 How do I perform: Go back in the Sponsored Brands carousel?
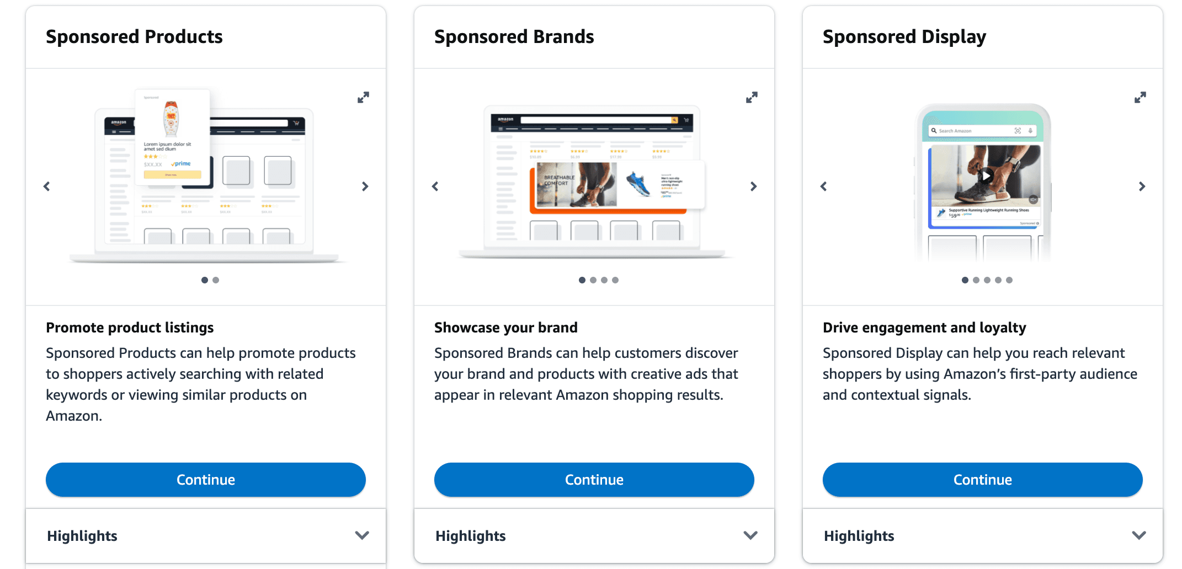tap(435, 186)
